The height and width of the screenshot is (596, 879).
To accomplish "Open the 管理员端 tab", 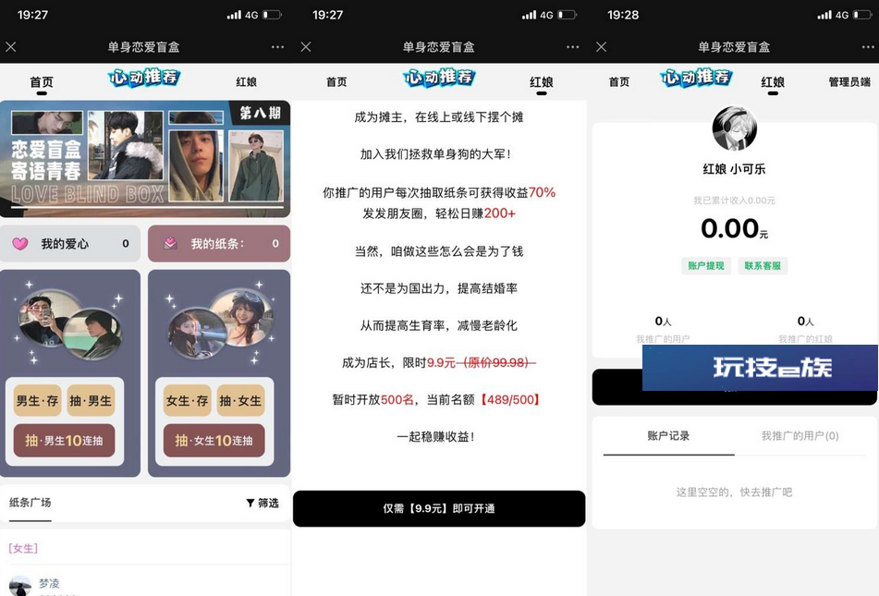I will coord(849,82).
